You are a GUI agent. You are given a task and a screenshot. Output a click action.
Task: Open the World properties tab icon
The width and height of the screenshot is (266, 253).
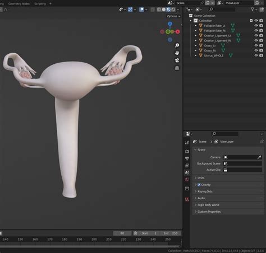(187, 180)
